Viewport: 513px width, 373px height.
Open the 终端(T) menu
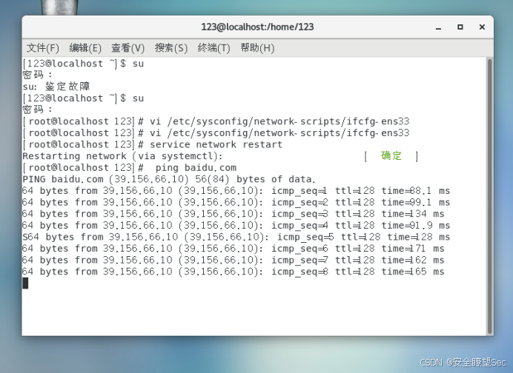tap(214, 48)
